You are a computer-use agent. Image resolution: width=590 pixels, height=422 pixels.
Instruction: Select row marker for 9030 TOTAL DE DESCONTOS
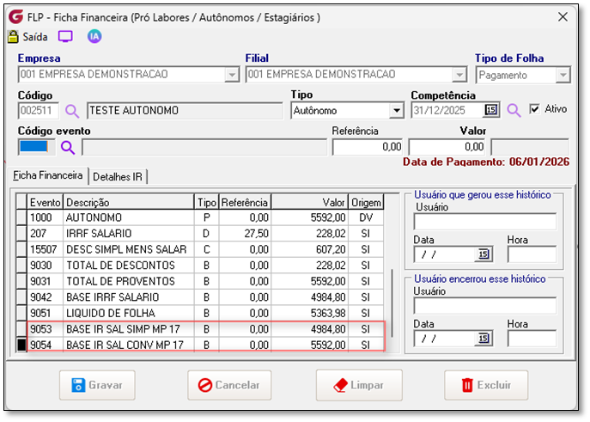pos(21,266)
